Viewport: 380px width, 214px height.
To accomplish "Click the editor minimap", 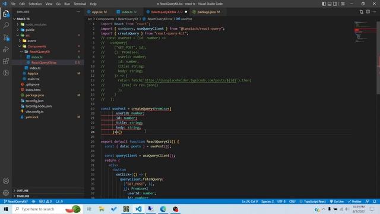I will pyautogui.click(x=365, y=33).
